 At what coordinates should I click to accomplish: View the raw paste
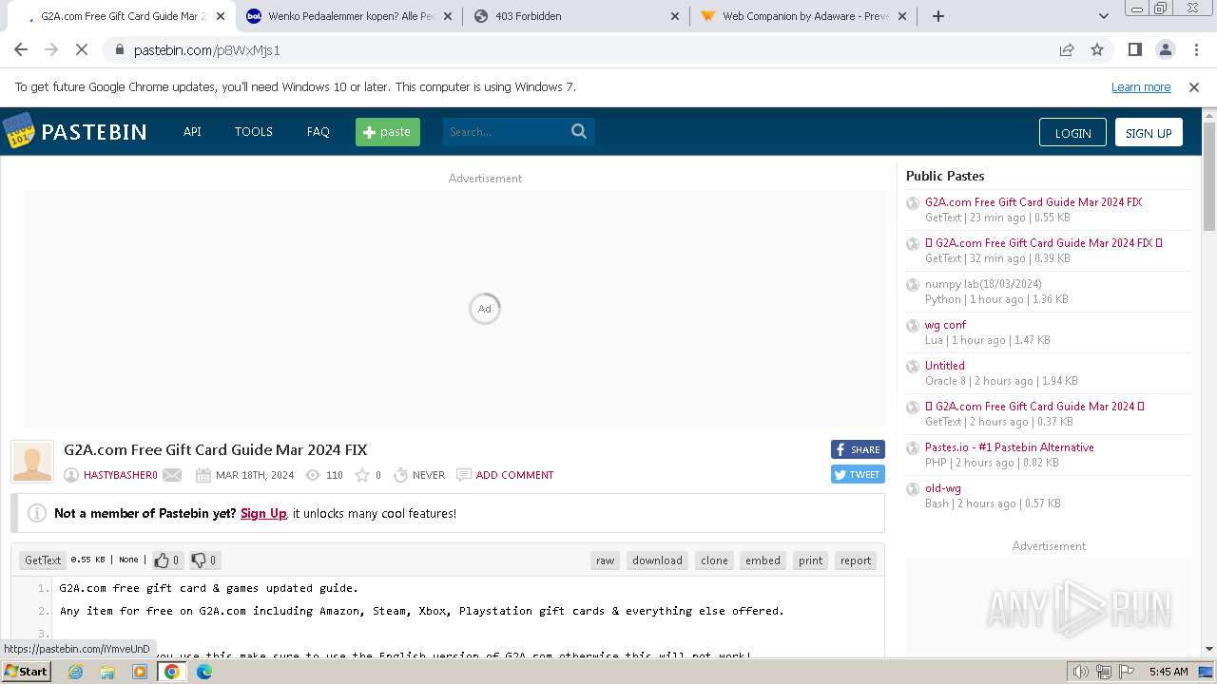(x=605, y=560)
